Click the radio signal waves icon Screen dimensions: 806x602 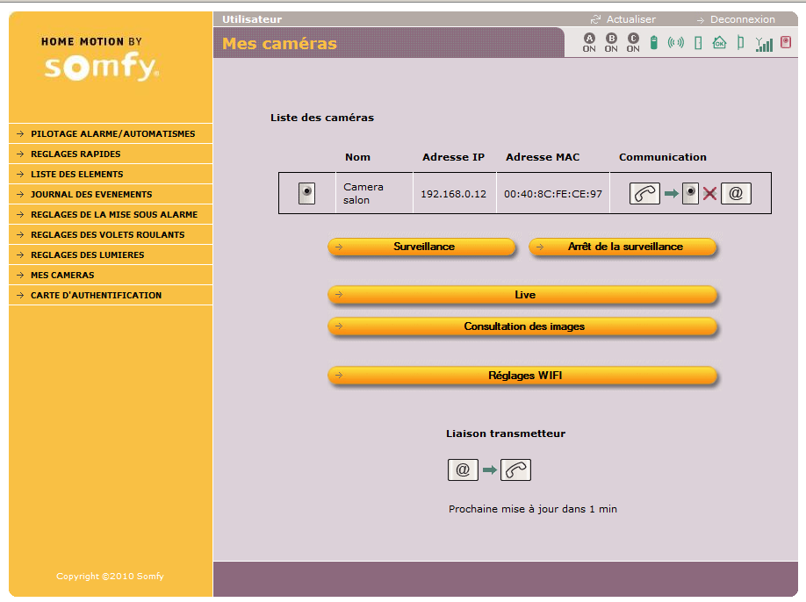(675, 42)
